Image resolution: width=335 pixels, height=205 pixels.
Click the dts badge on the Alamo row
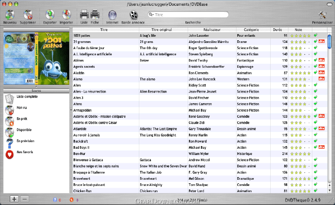[322, 79]
